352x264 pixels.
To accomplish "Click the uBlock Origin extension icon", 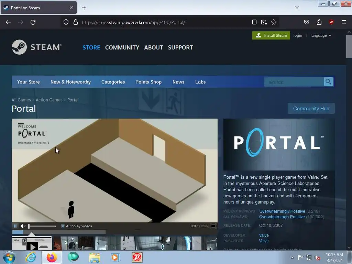I will point(331,22).
